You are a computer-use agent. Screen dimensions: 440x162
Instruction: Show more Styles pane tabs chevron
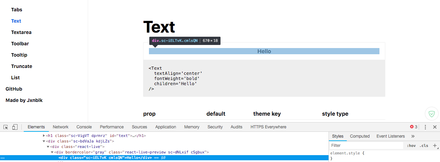(413, 136)
